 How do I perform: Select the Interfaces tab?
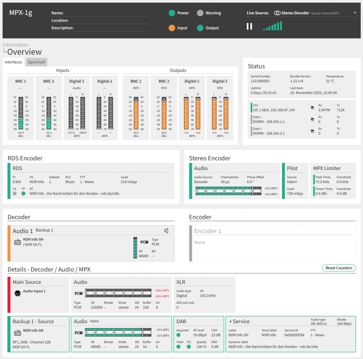[13, 62]
